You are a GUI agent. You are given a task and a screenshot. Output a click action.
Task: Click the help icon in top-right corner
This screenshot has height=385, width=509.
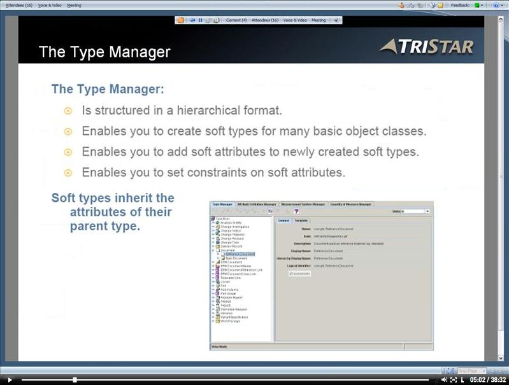click(496, 5)
